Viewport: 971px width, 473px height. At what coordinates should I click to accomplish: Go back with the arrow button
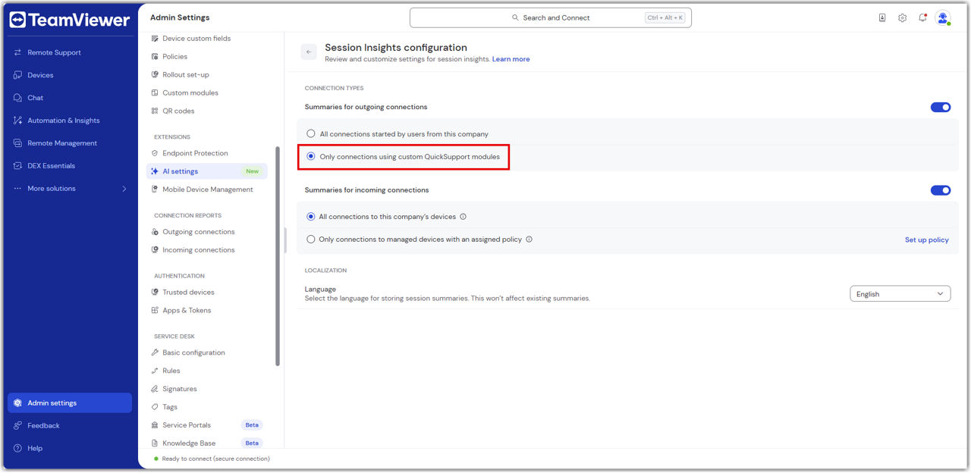pyautogui.click(x=309, y=52)
